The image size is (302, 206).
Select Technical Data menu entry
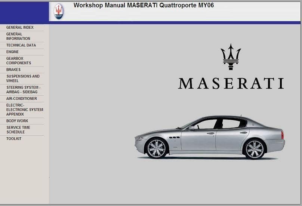pos(21,45)
